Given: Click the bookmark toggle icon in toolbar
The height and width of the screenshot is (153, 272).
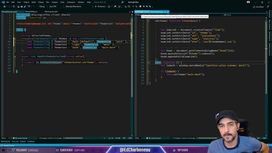Looking at the screenshot, I should (140, 7).
